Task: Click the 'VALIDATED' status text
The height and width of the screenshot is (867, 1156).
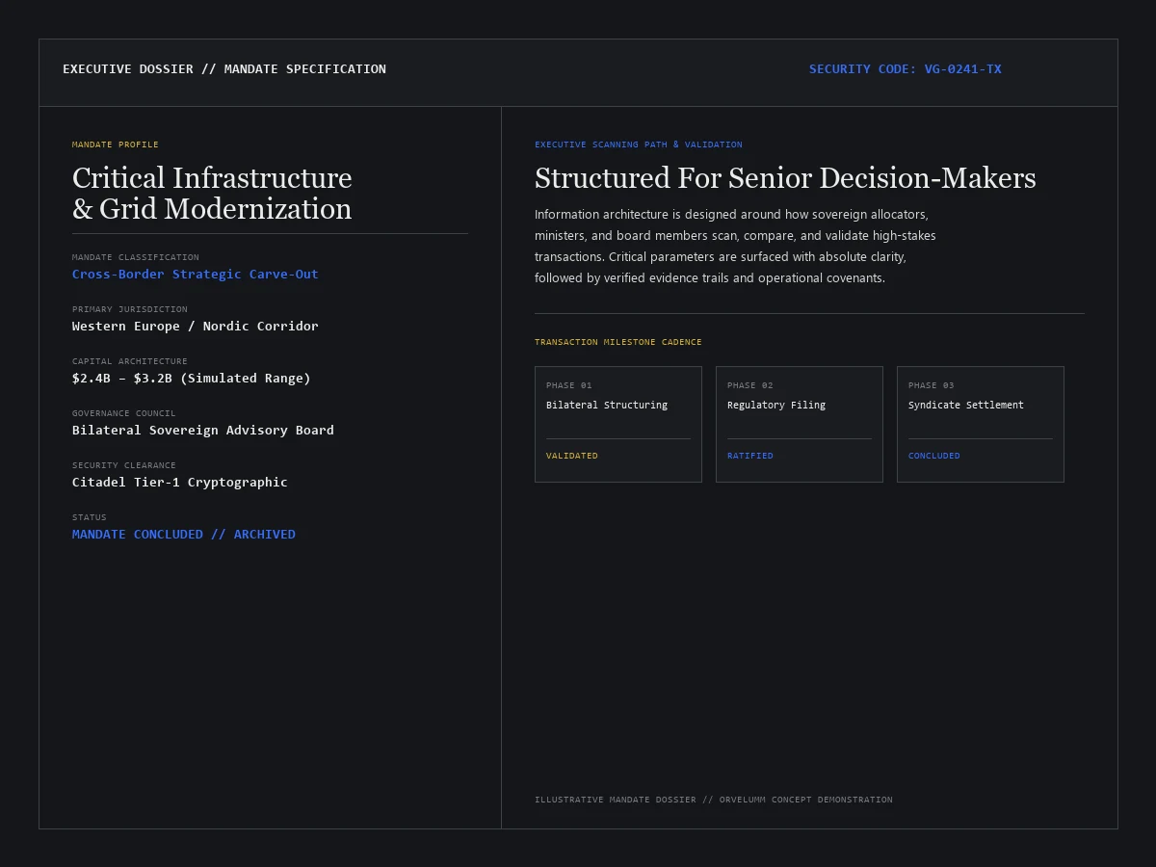Action: 572,456
